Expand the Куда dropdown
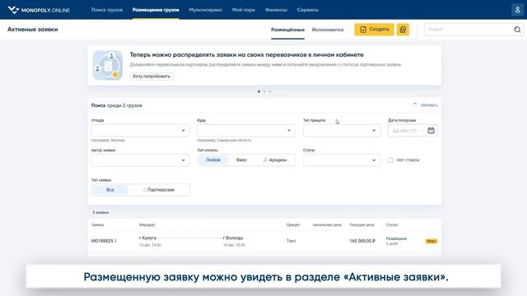This screenshot has height=296, width=527. (x=246, y=131)
